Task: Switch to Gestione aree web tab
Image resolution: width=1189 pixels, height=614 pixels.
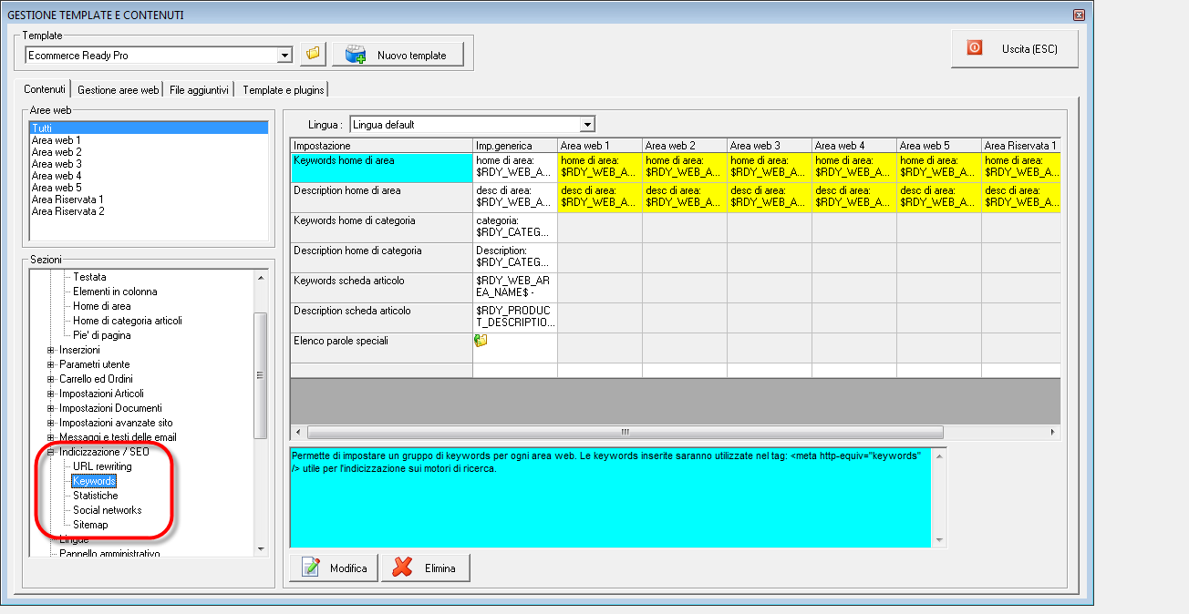Action: point(118,89)
